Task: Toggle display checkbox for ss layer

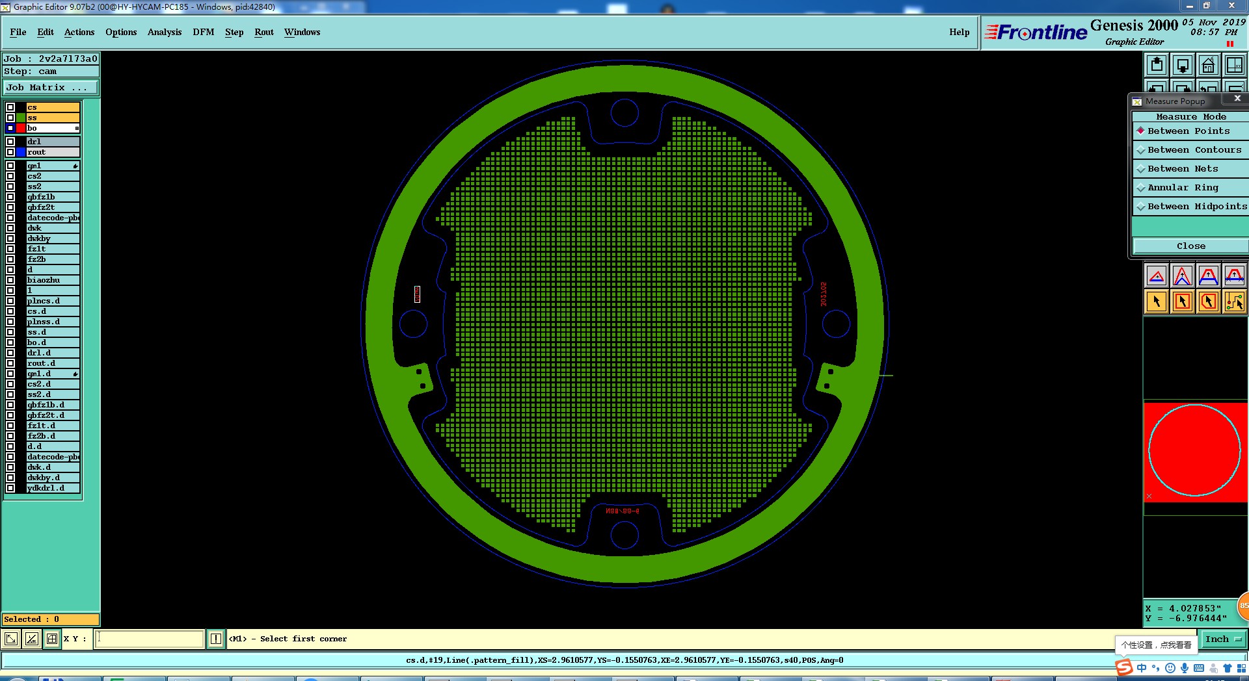Action: (10, 118)
